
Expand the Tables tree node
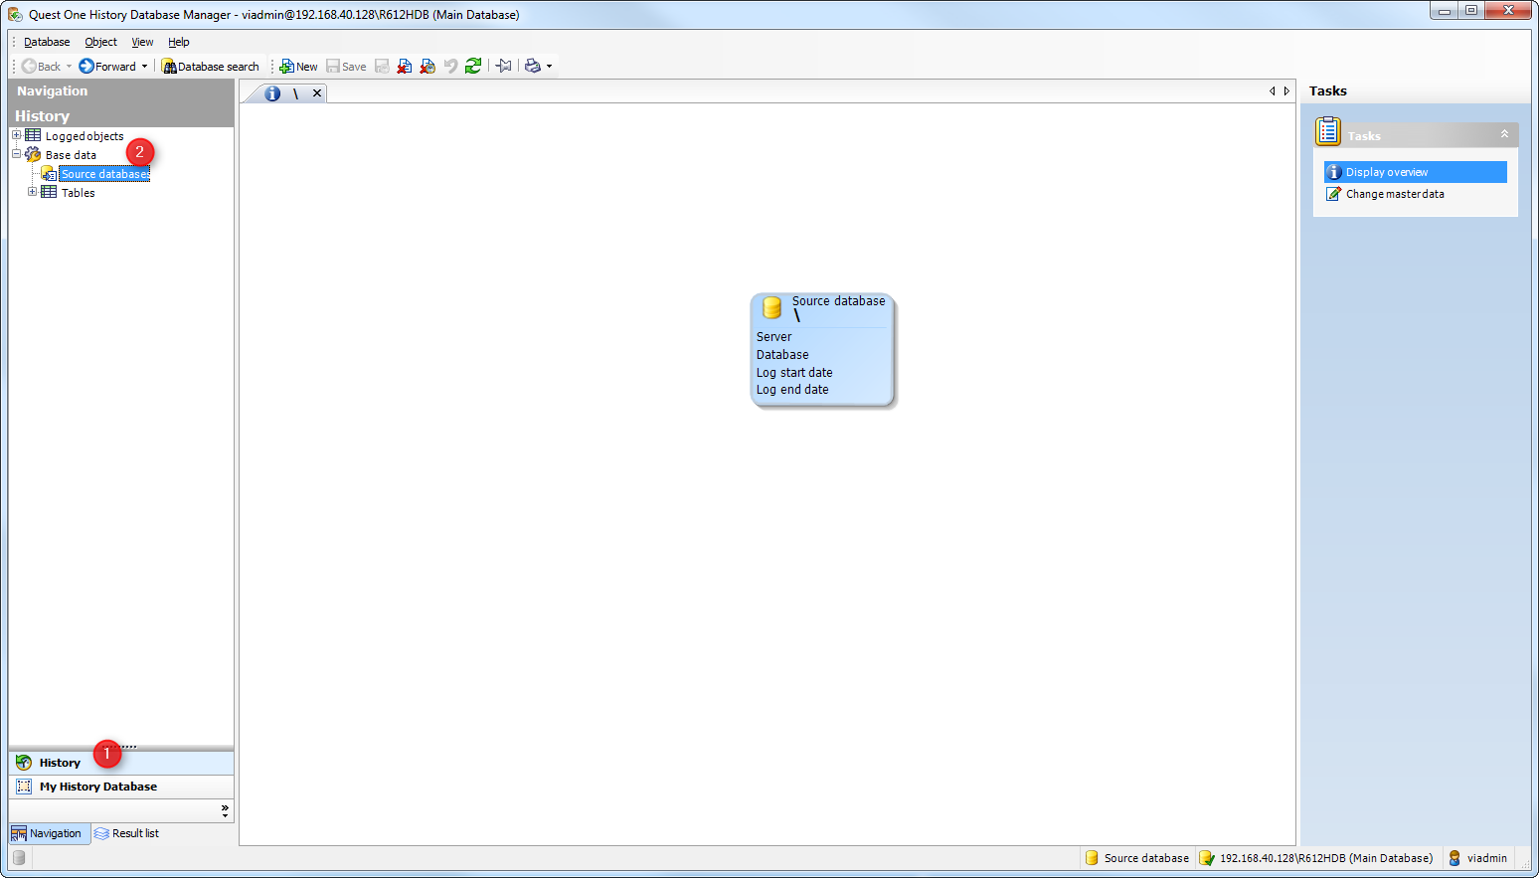coord(33,192)
